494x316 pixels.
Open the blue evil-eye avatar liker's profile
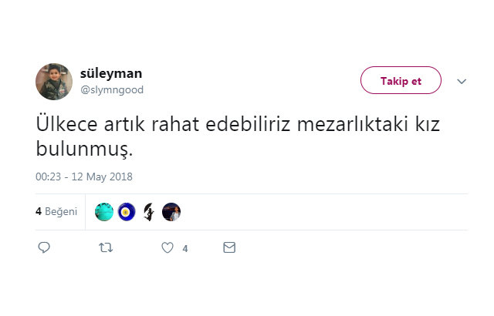[126, 212]
